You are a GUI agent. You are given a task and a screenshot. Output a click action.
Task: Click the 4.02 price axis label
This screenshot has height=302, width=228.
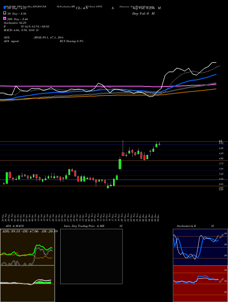(x=221, y=158)
